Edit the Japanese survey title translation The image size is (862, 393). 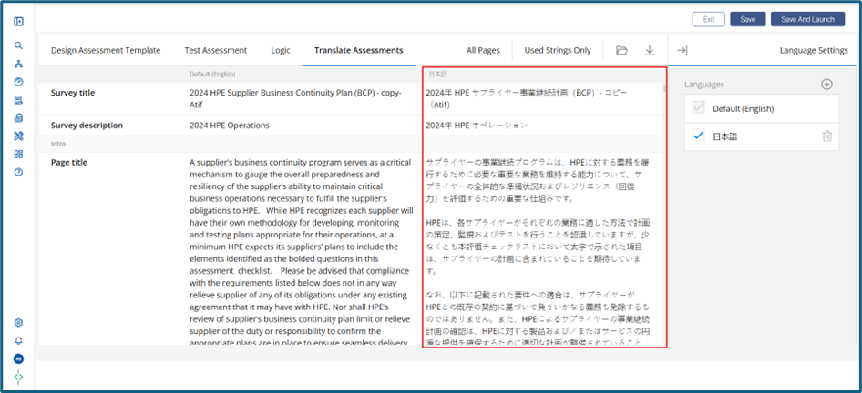(x=527, y=97)
